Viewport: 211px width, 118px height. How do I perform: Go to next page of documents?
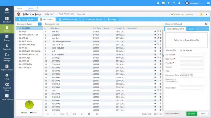[x=82, y=114]
